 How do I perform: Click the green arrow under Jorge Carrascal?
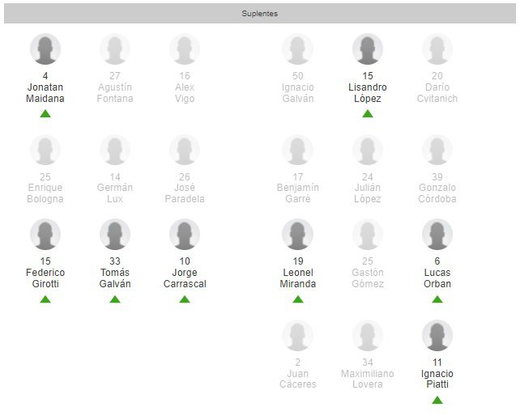pyautogui.click(x=185, y=299)
